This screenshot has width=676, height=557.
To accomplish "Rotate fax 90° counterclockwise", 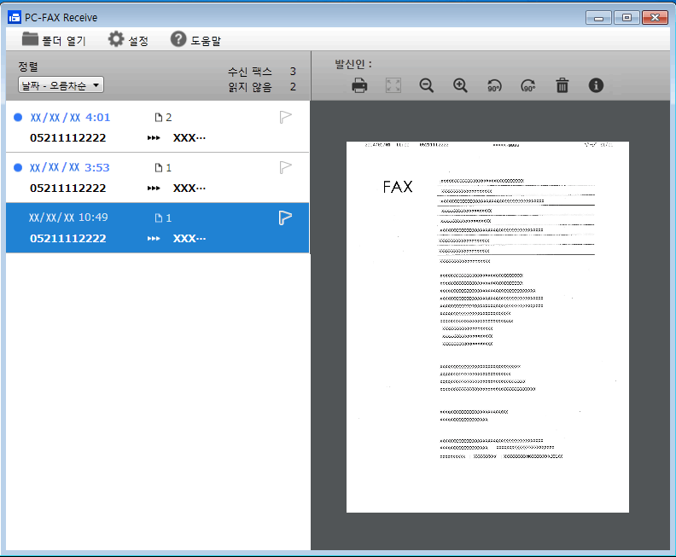I will point(494,86).
